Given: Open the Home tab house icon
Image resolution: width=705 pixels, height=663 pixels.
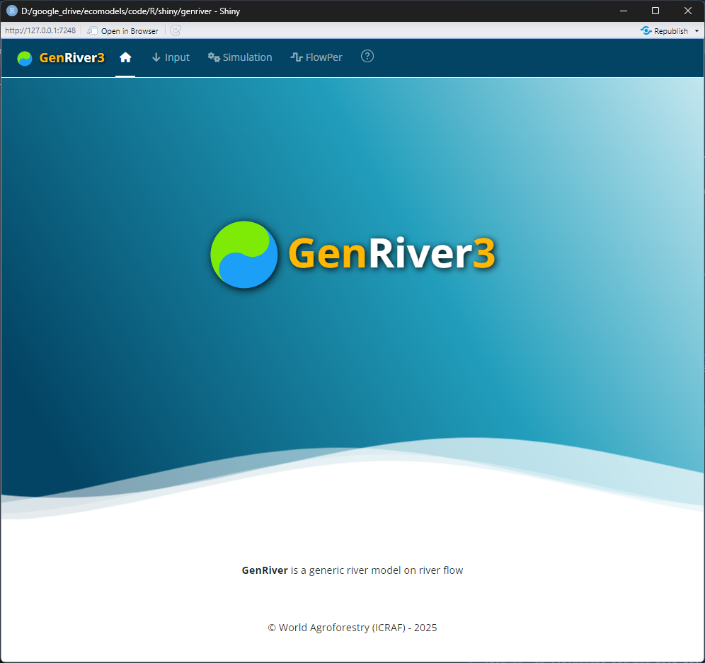Looking at the screenshot, I should click(x=125, y=57).
